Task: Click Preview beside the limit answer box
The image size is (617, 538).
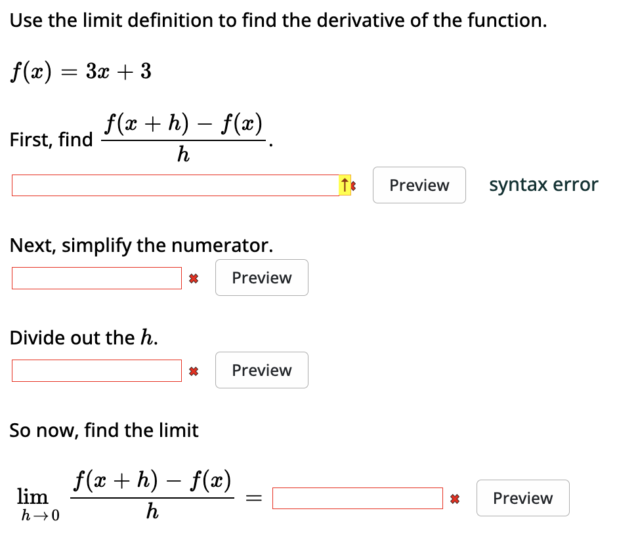Action: [x=522, y=498]
